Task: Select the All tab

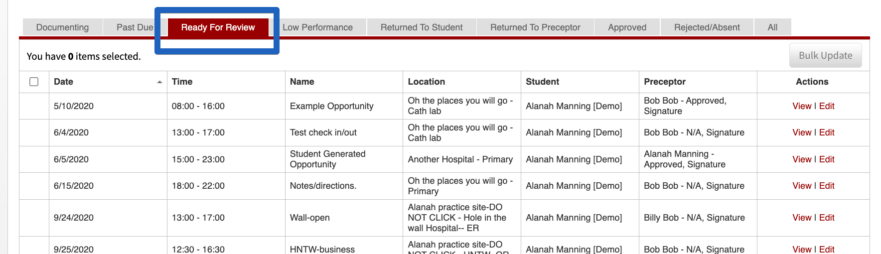Action: 772,27
